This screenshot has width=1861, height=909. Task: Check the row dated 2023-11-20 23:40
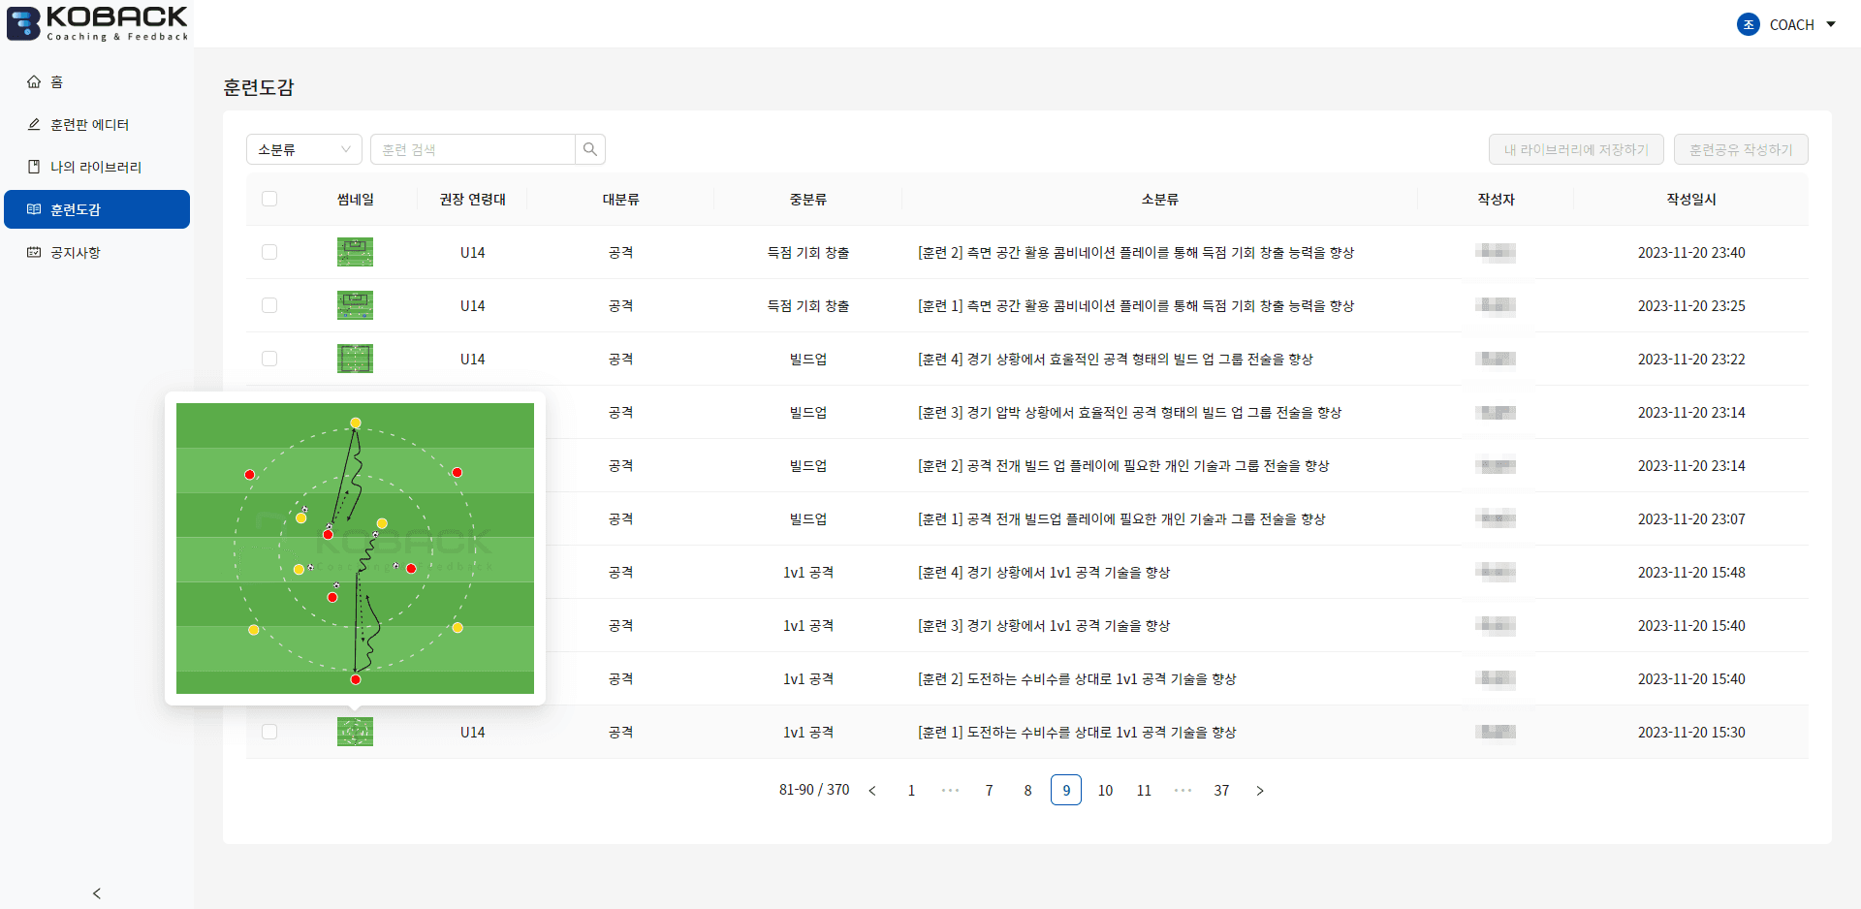click(269, 252)
